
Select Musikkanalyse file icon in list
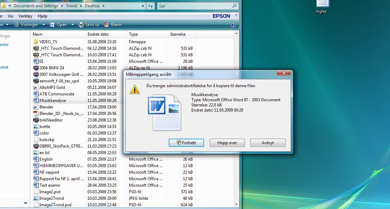click(36, 101)
